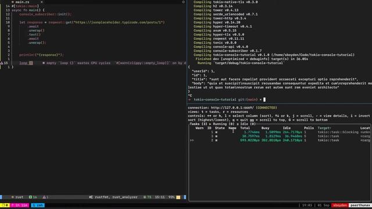Click the red sboyden segment in tmux bar
Screen dimensions: 372x209
tap(340, 205)
